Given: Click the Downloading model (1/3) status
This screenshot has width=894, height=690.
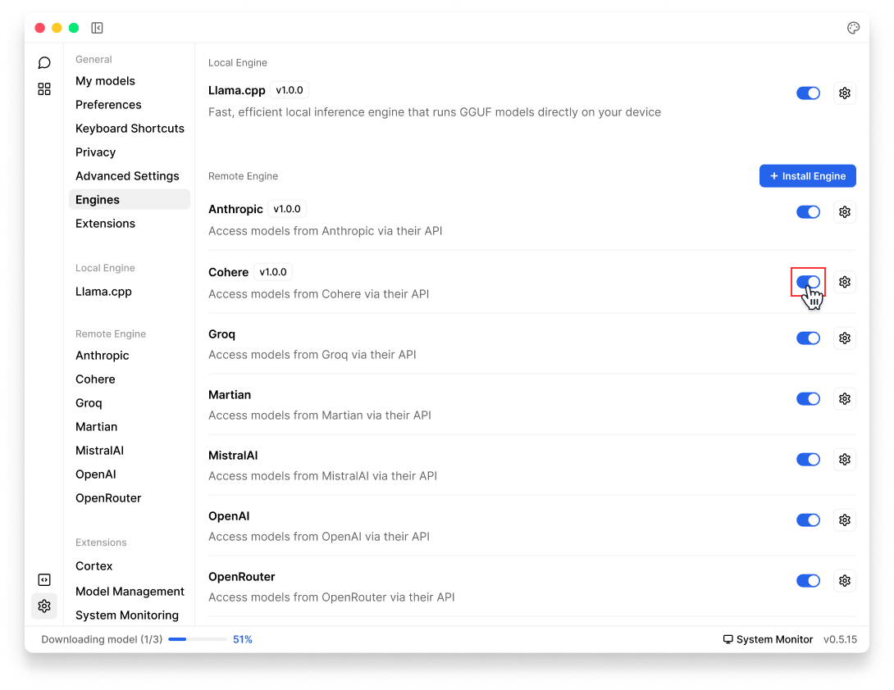Looking at the screenshot, I should point(102,639).
